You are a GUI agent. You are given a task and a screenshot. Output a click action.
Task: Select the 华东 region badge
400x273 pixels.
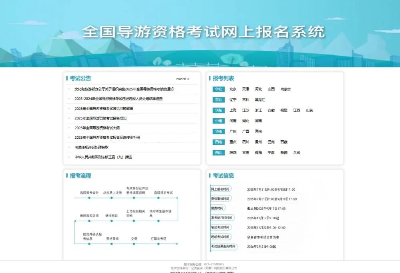point(218,110)
